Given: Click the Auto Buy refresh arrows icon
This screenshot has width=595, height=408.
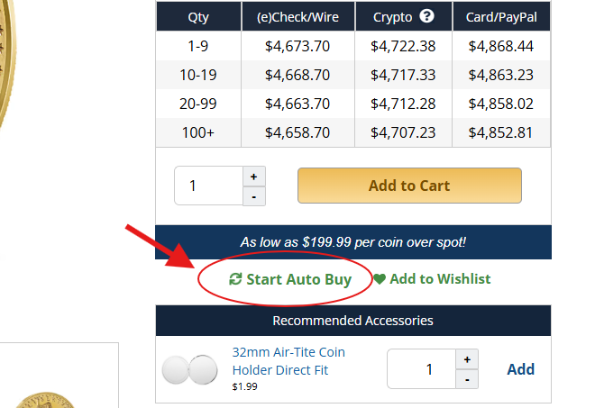Looking at the screenshot, I should click(235, 279).
